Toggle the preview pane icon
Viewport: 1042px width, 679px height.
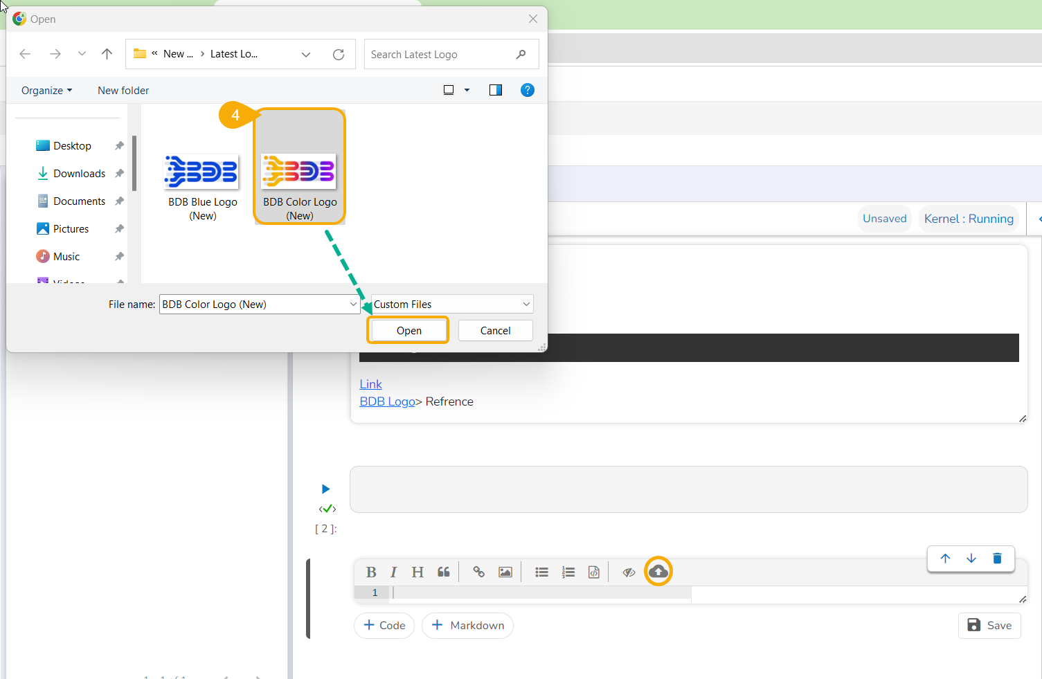[x=496, y=90]
